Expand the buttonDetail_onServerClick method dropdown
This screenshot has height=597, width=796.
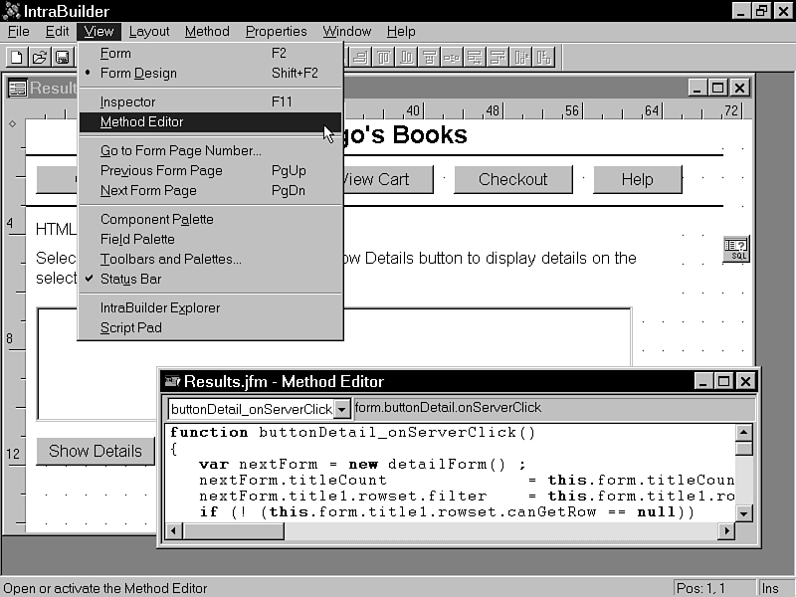[x=342, y=409]
